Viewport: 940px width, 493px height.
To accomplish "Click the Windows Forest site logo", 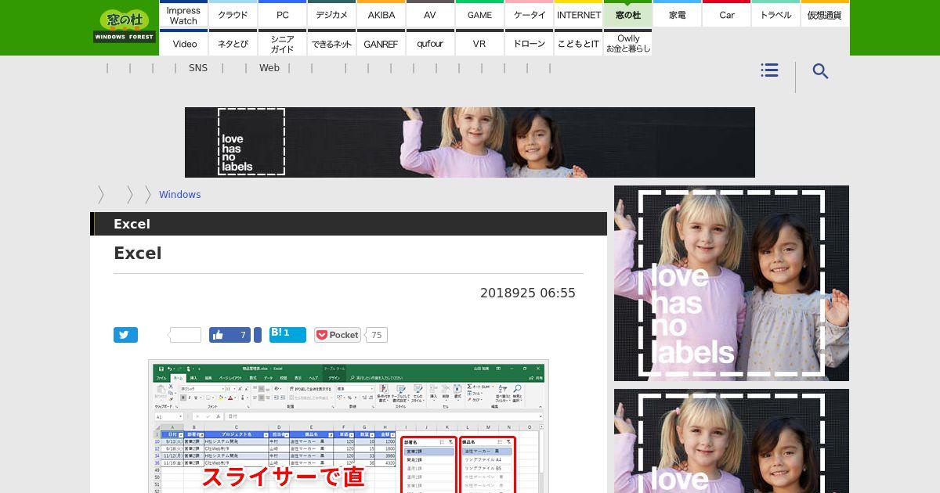I will (125, 27).
